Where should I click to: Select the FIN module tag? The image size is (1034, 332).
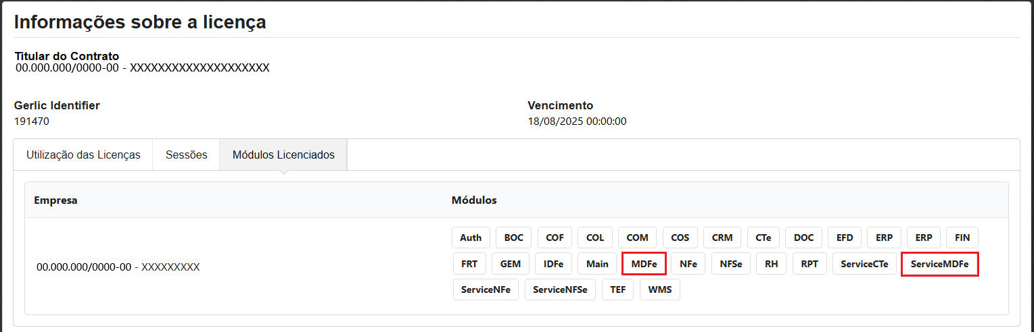pyautogui.click(x=962, y=238)
